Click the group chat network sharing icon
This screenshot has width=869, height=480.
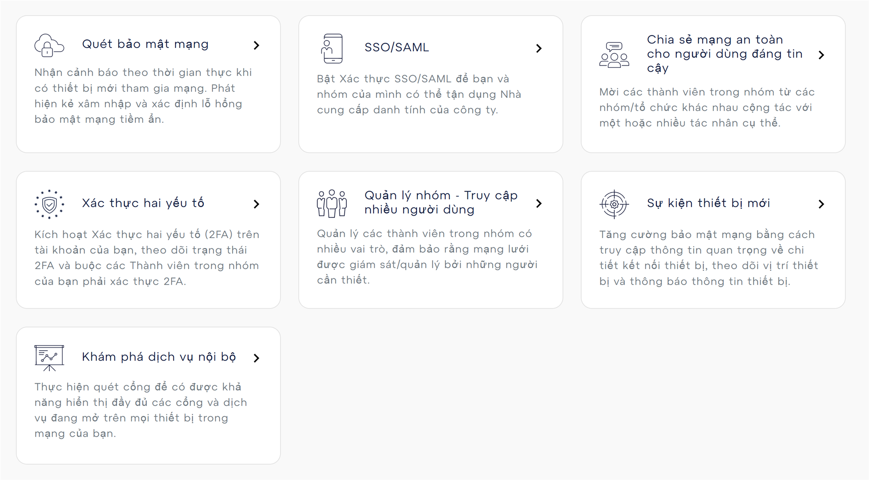[614, 55]
